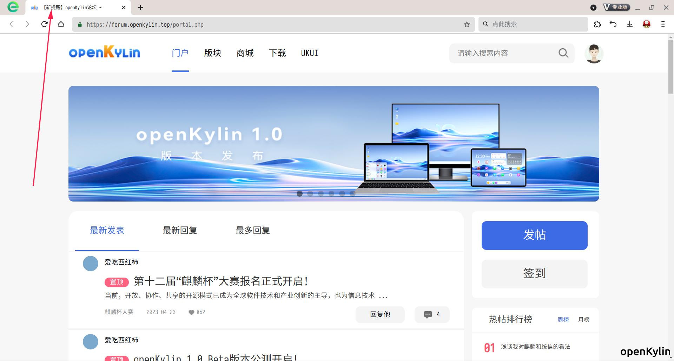
Task: Select the second banner carousel dot
Action: click(310, 193)
